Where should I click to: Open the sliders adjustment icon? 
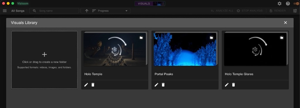pyautogui.click(x=295, y=11)
